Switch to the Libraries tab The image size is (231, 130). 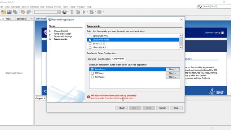coord(92,59)
